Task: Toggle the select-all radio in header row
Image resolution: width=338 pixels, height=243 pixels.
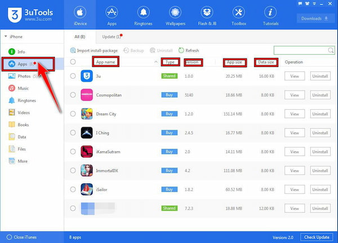Action: 73,62
